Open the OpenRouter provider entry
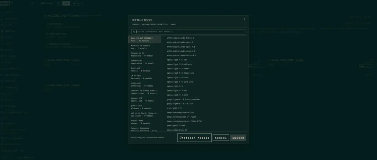Viewport: 377px width, 160px height. pos(145,62)
